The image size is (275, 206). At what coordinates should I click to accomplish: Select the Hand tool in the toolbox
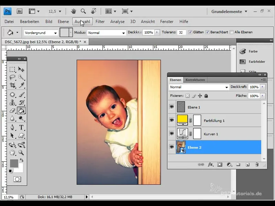(12, 152)
